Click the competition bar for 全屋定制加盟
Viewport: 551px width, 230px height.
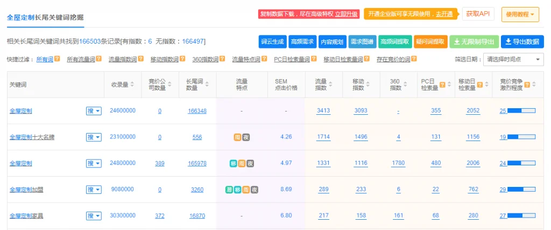(x=521, y=190)
